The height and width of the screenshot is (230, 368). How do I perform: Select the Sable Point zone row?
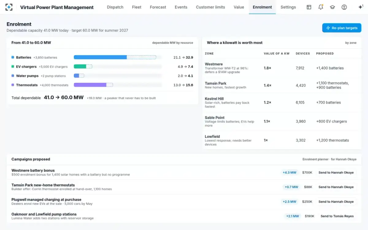[x=282, y=121]
